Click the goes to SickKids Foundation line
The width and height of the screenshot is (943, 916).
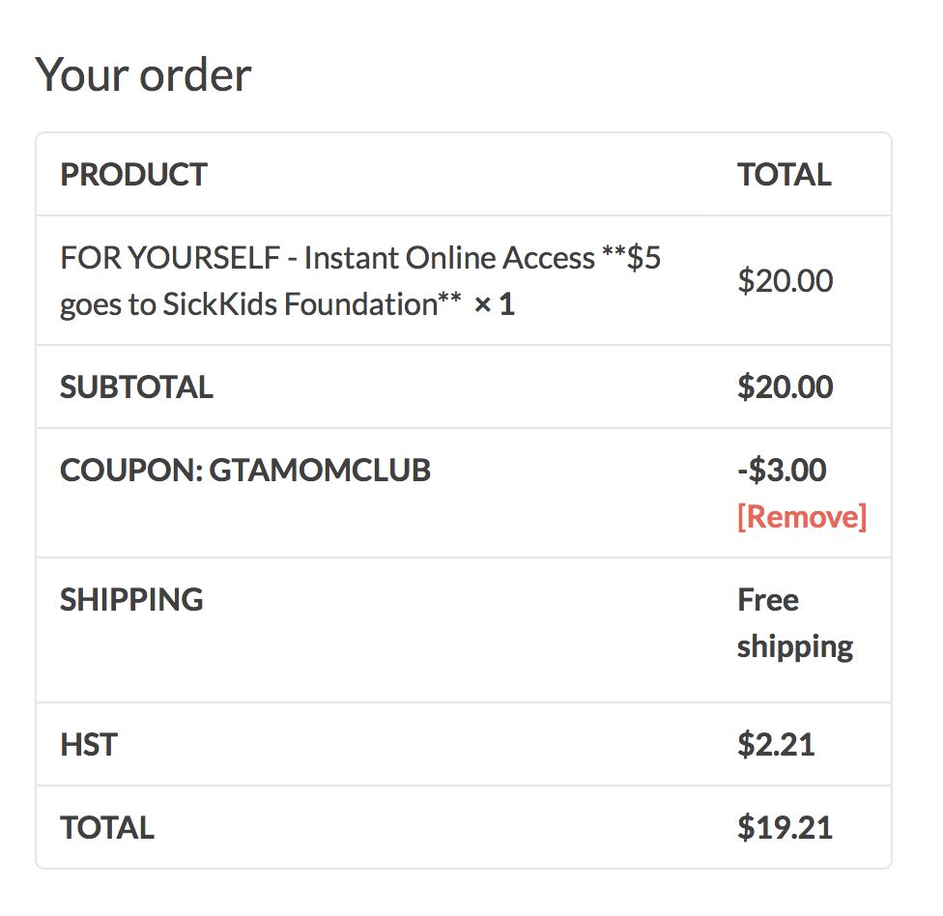(261, 303)
